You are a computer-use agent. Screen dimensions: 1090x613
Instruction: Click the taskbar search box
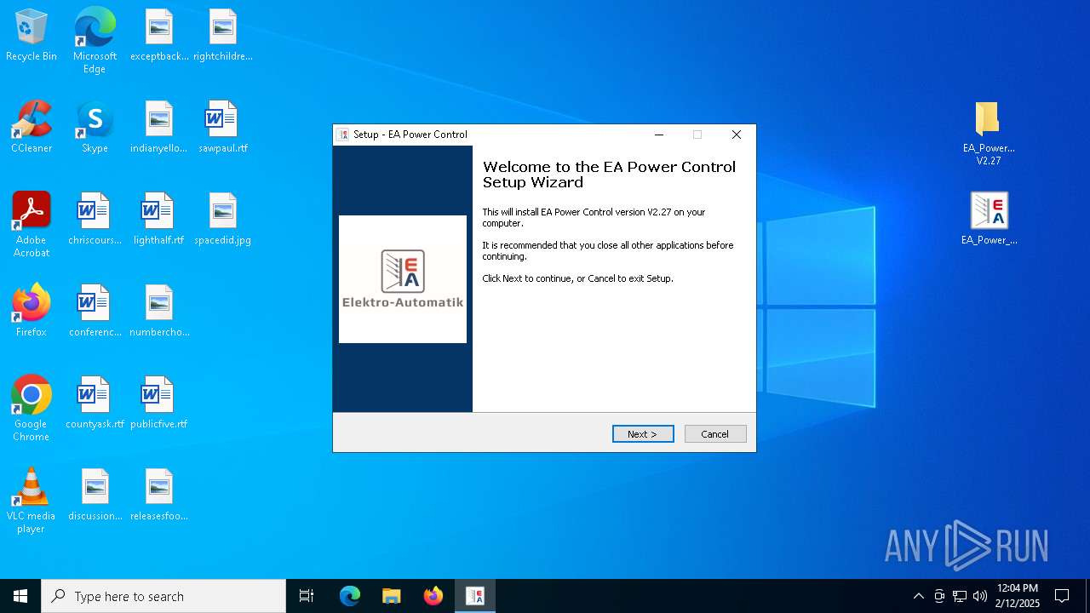(163, 596)
